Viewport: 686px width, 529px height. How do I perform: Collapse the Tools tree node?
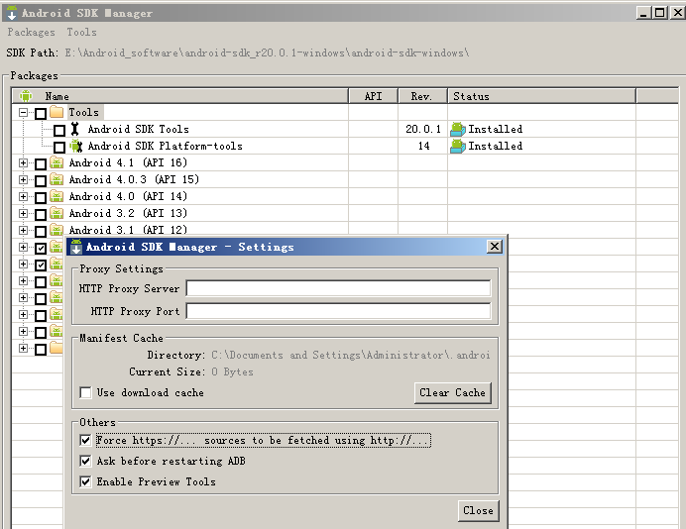23,113
